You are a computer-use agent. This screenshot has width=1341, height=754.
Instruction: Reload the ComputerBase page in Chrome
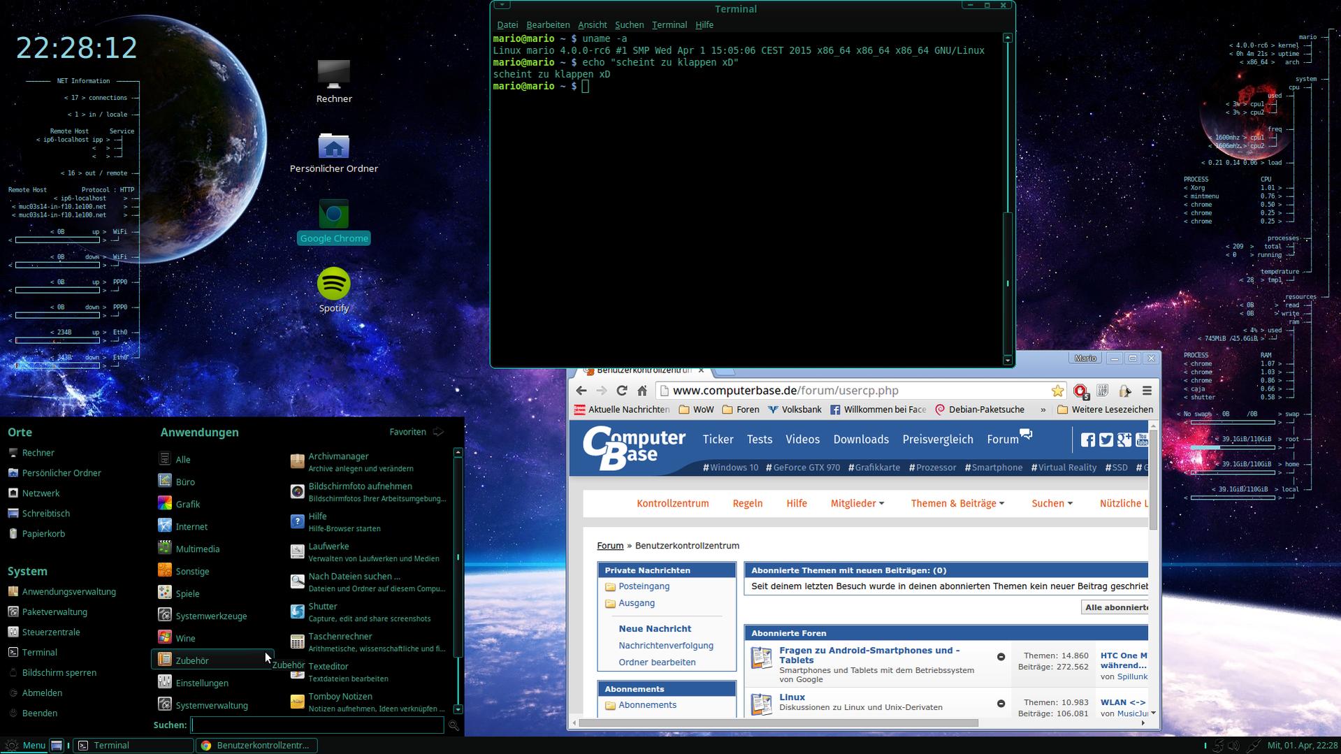click(622, 391)
